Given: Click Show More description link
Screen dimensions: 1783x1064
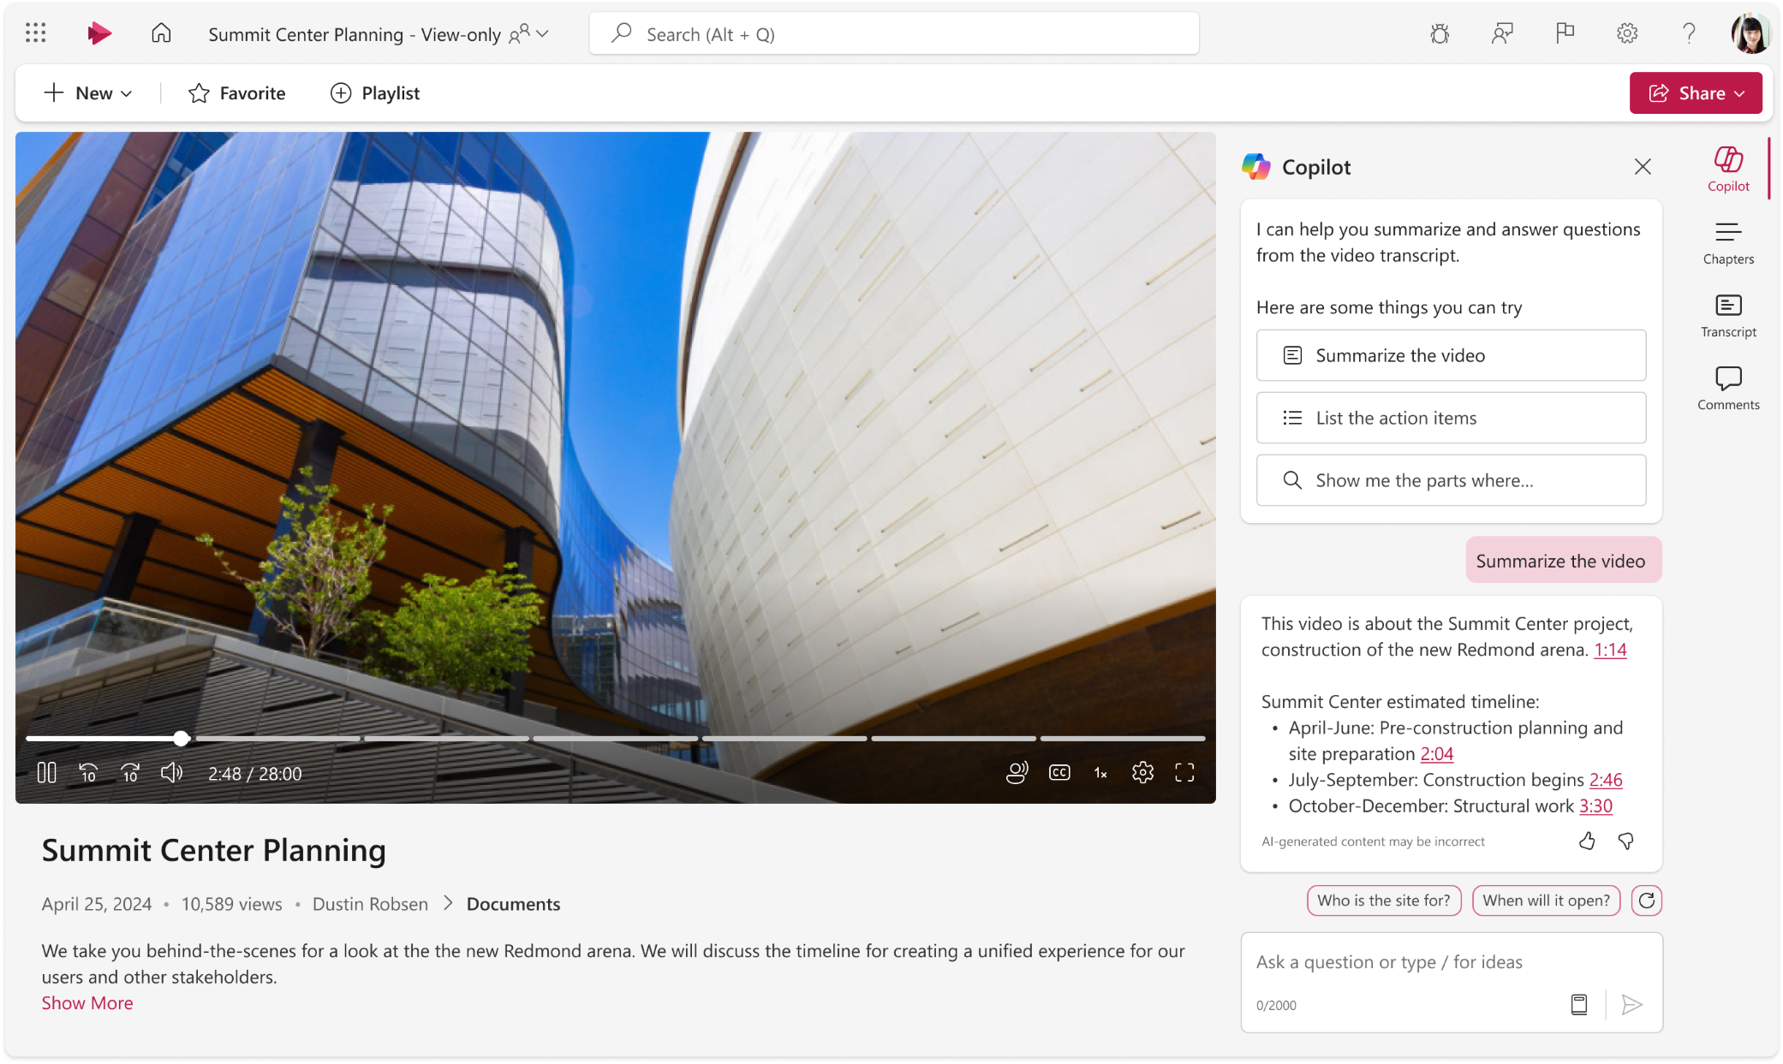Looking at the screenshot, I should [x=87, y=1002].
